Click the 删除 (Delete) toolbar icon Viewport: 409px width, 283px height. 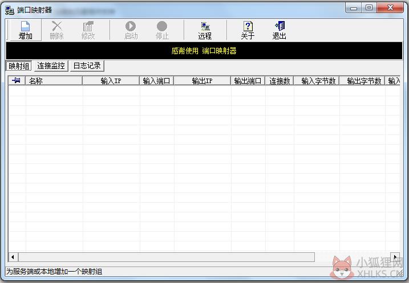click(x=56, y=30)
